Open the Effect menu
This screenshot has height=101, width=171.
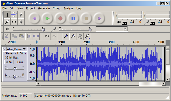57,8
